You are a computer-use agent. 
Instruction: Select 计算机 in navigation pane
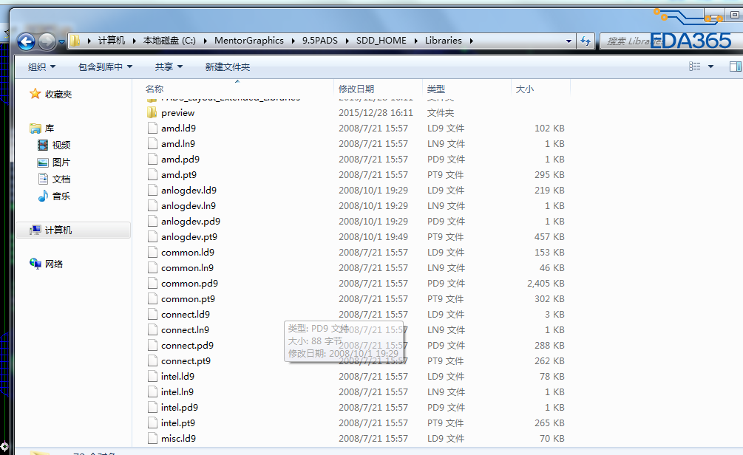(74, 230)
